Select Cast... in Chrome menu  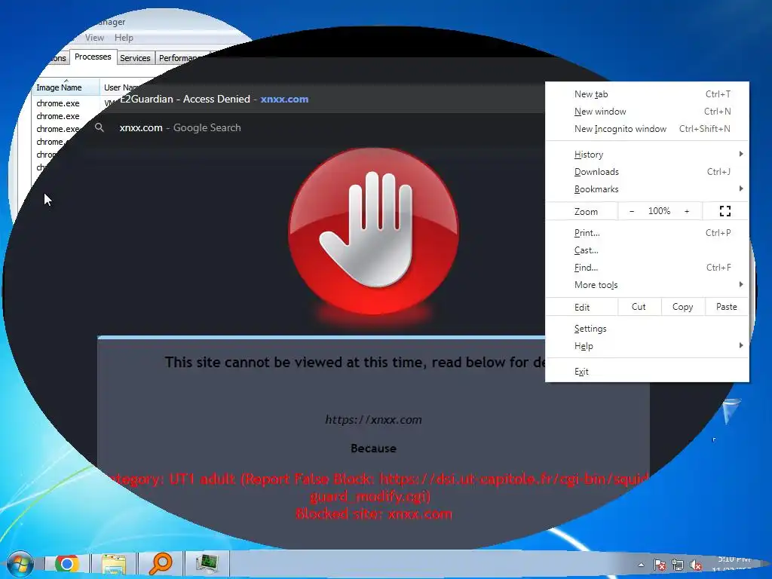(x=647, y=250)
